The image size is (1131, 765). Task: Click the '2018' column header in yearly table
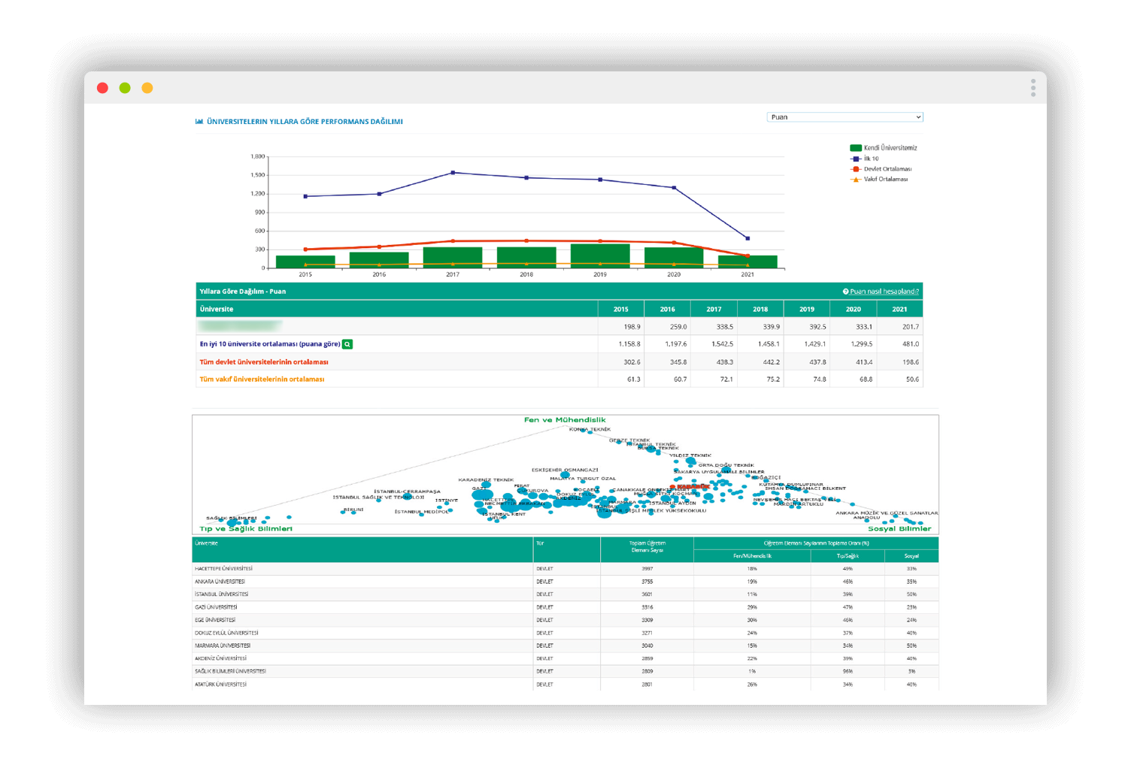click(x=760, y=309)
